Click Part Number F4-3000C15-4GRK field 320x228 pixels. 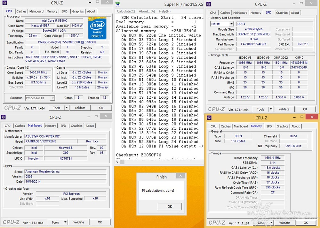coord(253,44)
